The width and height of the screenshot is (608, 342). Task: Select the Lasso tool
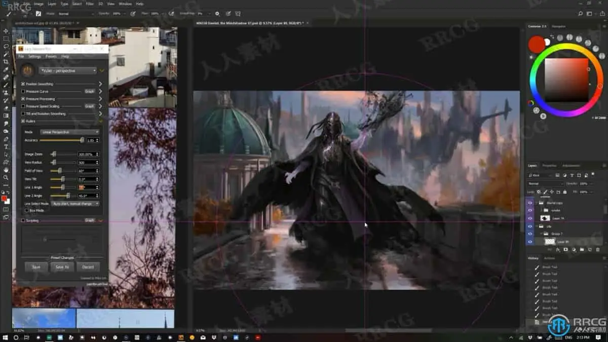click(x=6, y=46)
